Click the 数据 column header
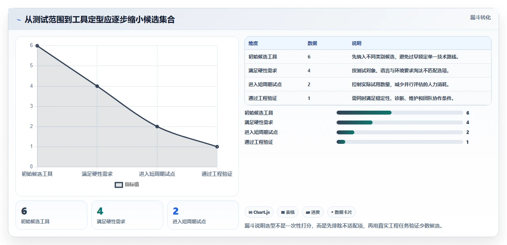The image size is (507, 245). (312, 43)
